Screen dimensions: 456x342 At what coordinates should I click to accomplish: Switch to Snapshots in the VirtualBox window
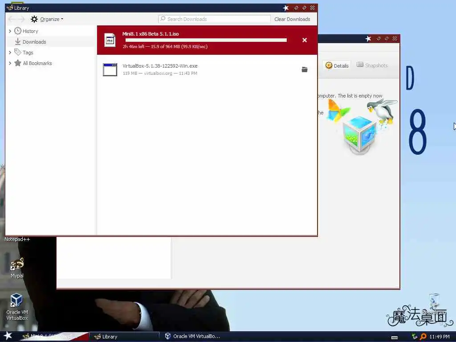(372, 65)
